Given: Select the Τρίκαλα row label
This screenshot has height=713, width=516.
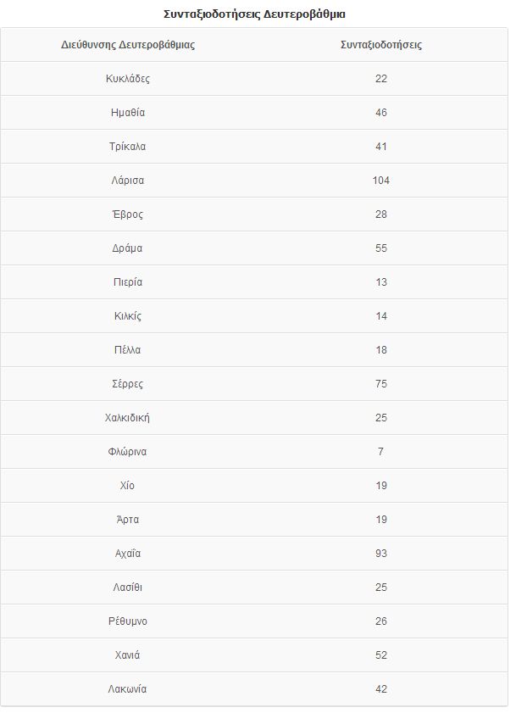Looking at the screenshot, I should (x=129, y=147).
